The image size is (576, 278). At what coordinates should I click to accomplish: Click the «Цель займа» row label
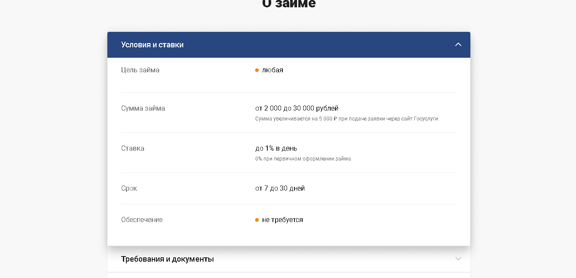[140, 70]
